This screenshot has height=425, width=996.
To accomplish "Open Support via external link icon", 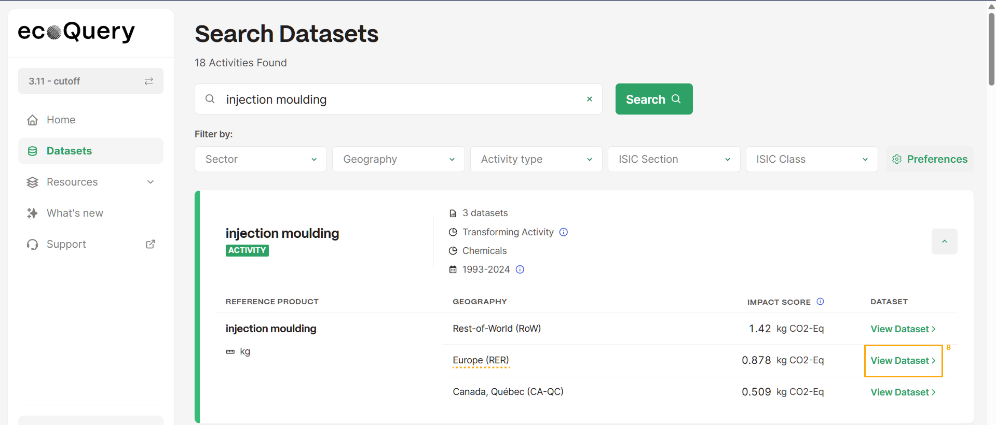I will [151, 244].
